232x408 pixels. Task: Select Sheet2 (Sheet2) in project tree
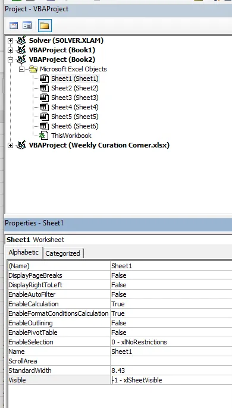[75, 88]
